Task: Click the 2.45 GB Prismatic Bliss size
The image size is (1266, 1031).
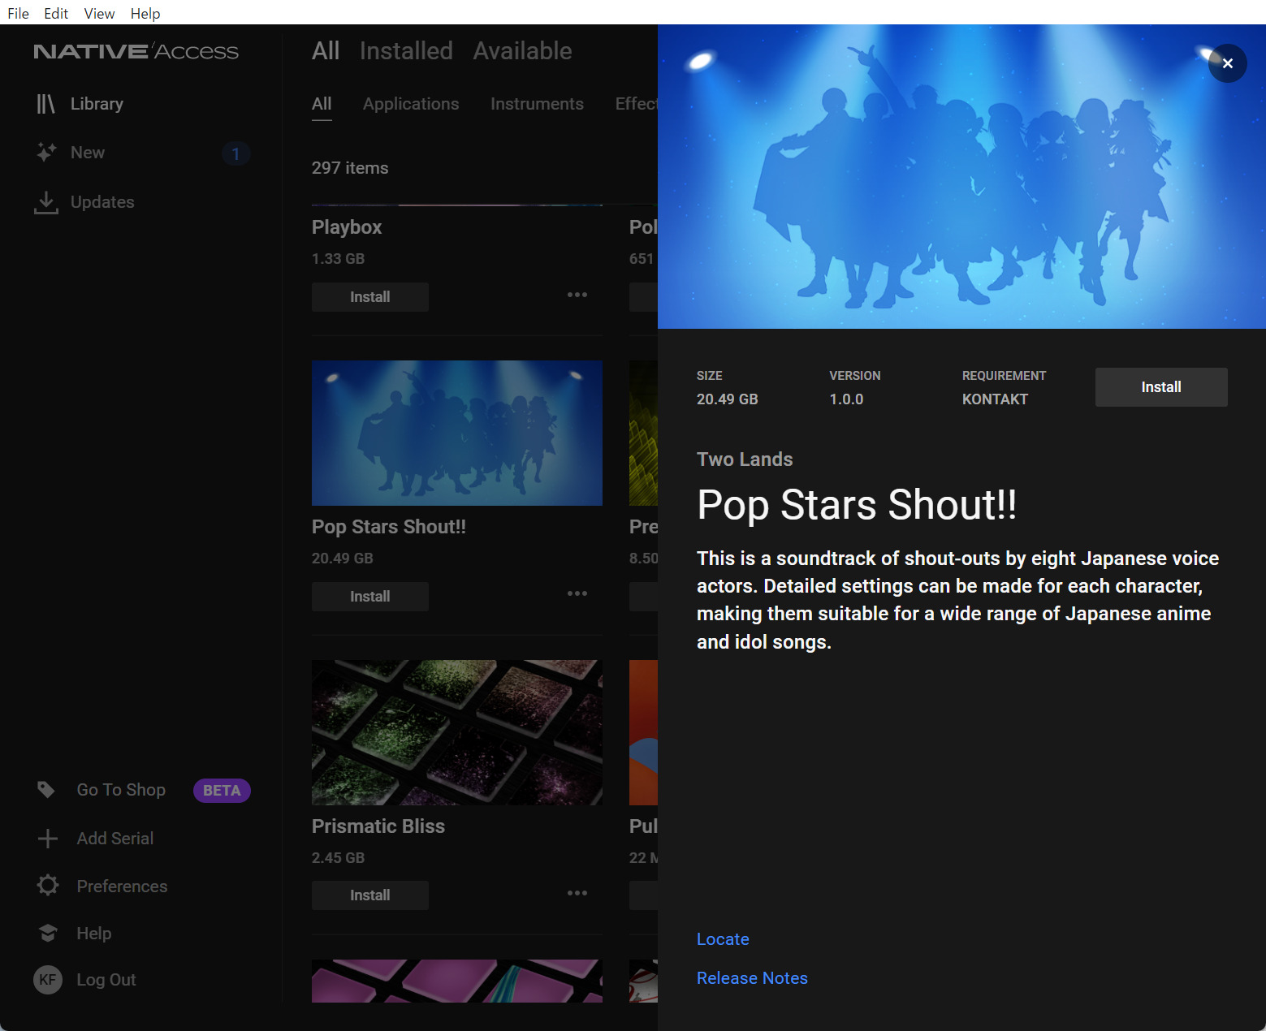Action: [338, 858]
